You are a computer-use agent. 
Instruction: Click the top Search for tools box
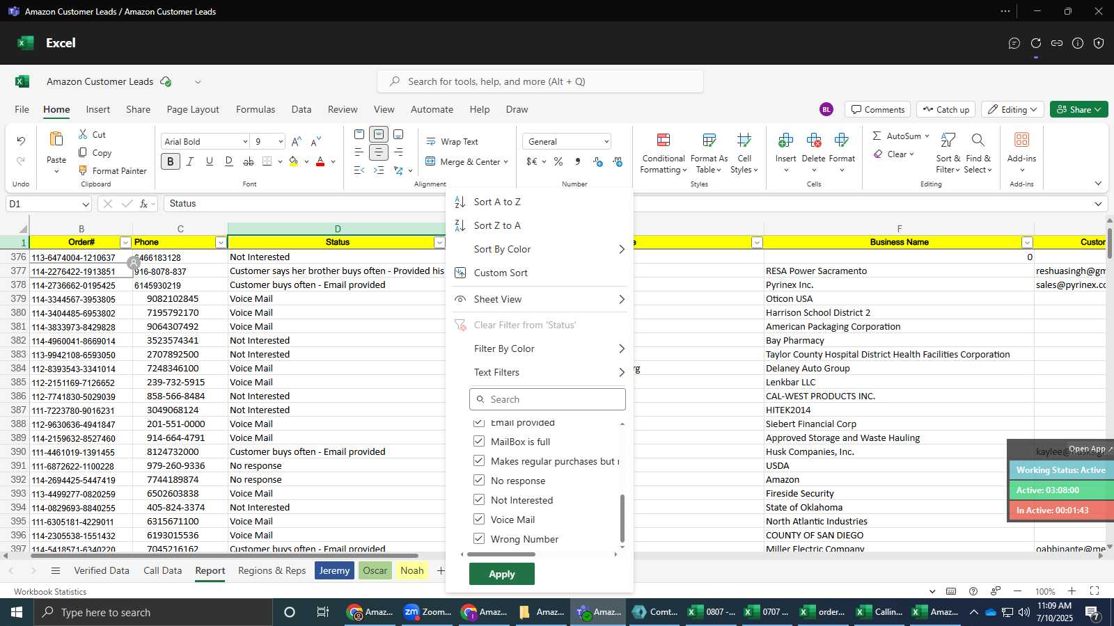point(540,81)
